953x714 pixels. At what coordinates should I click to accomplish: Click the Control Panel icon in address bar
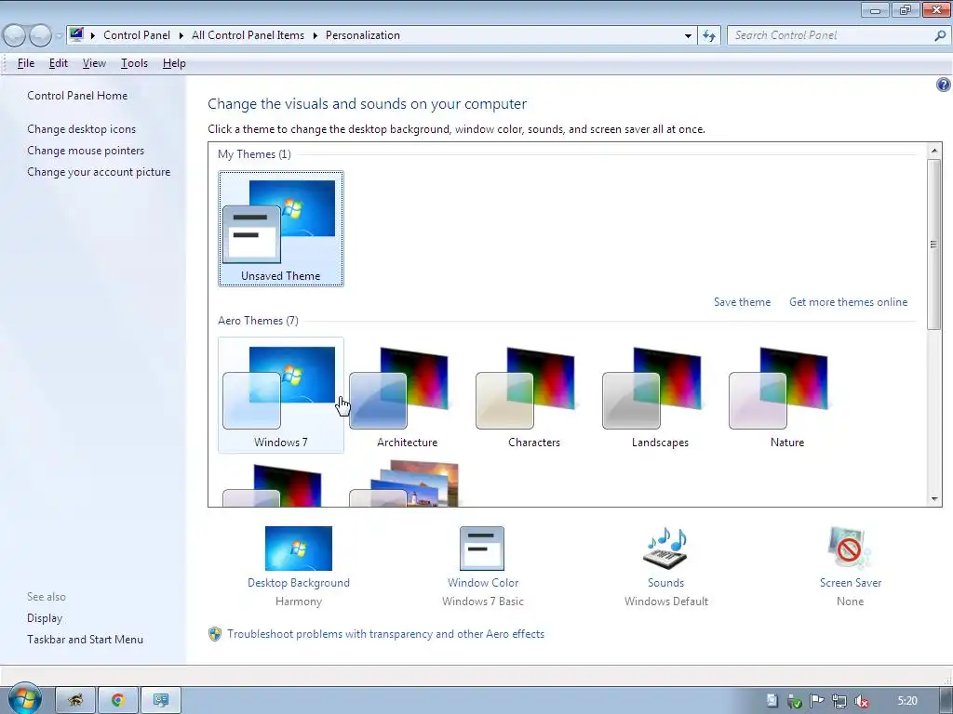[x=76, y=34]
